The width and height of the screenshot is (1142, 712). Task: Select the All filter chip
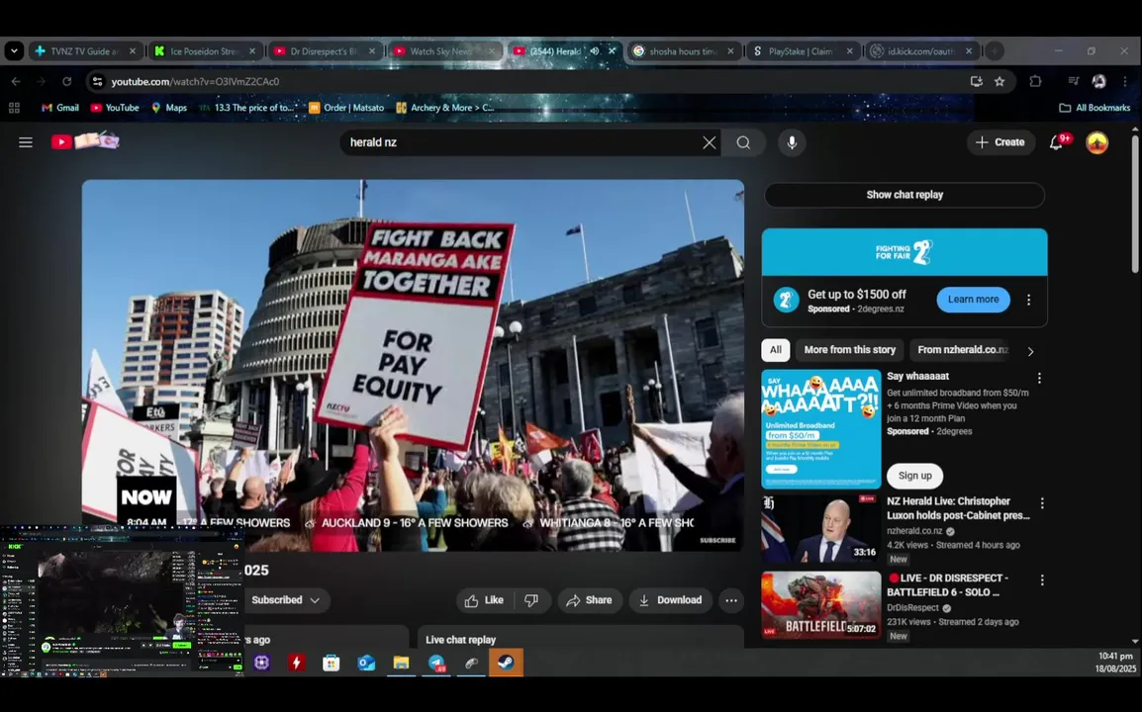coord(776,350)
